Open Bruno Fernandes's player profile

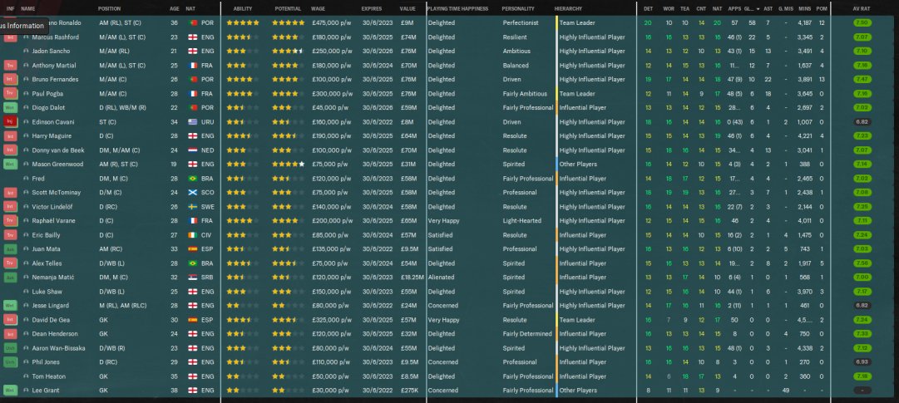click(55, 80)
